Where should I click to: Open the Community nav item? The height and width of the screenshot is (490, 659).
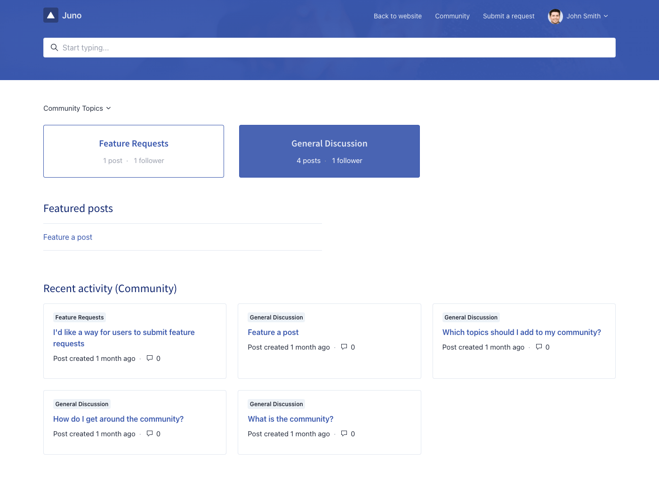pyautogui.click(x=452, y=16)
